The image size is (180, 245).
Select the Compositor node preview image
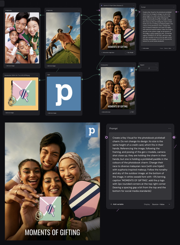coord(118,88)
